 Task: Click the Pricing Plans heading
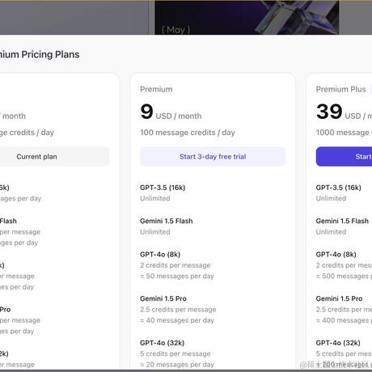[x=40, y=54]
